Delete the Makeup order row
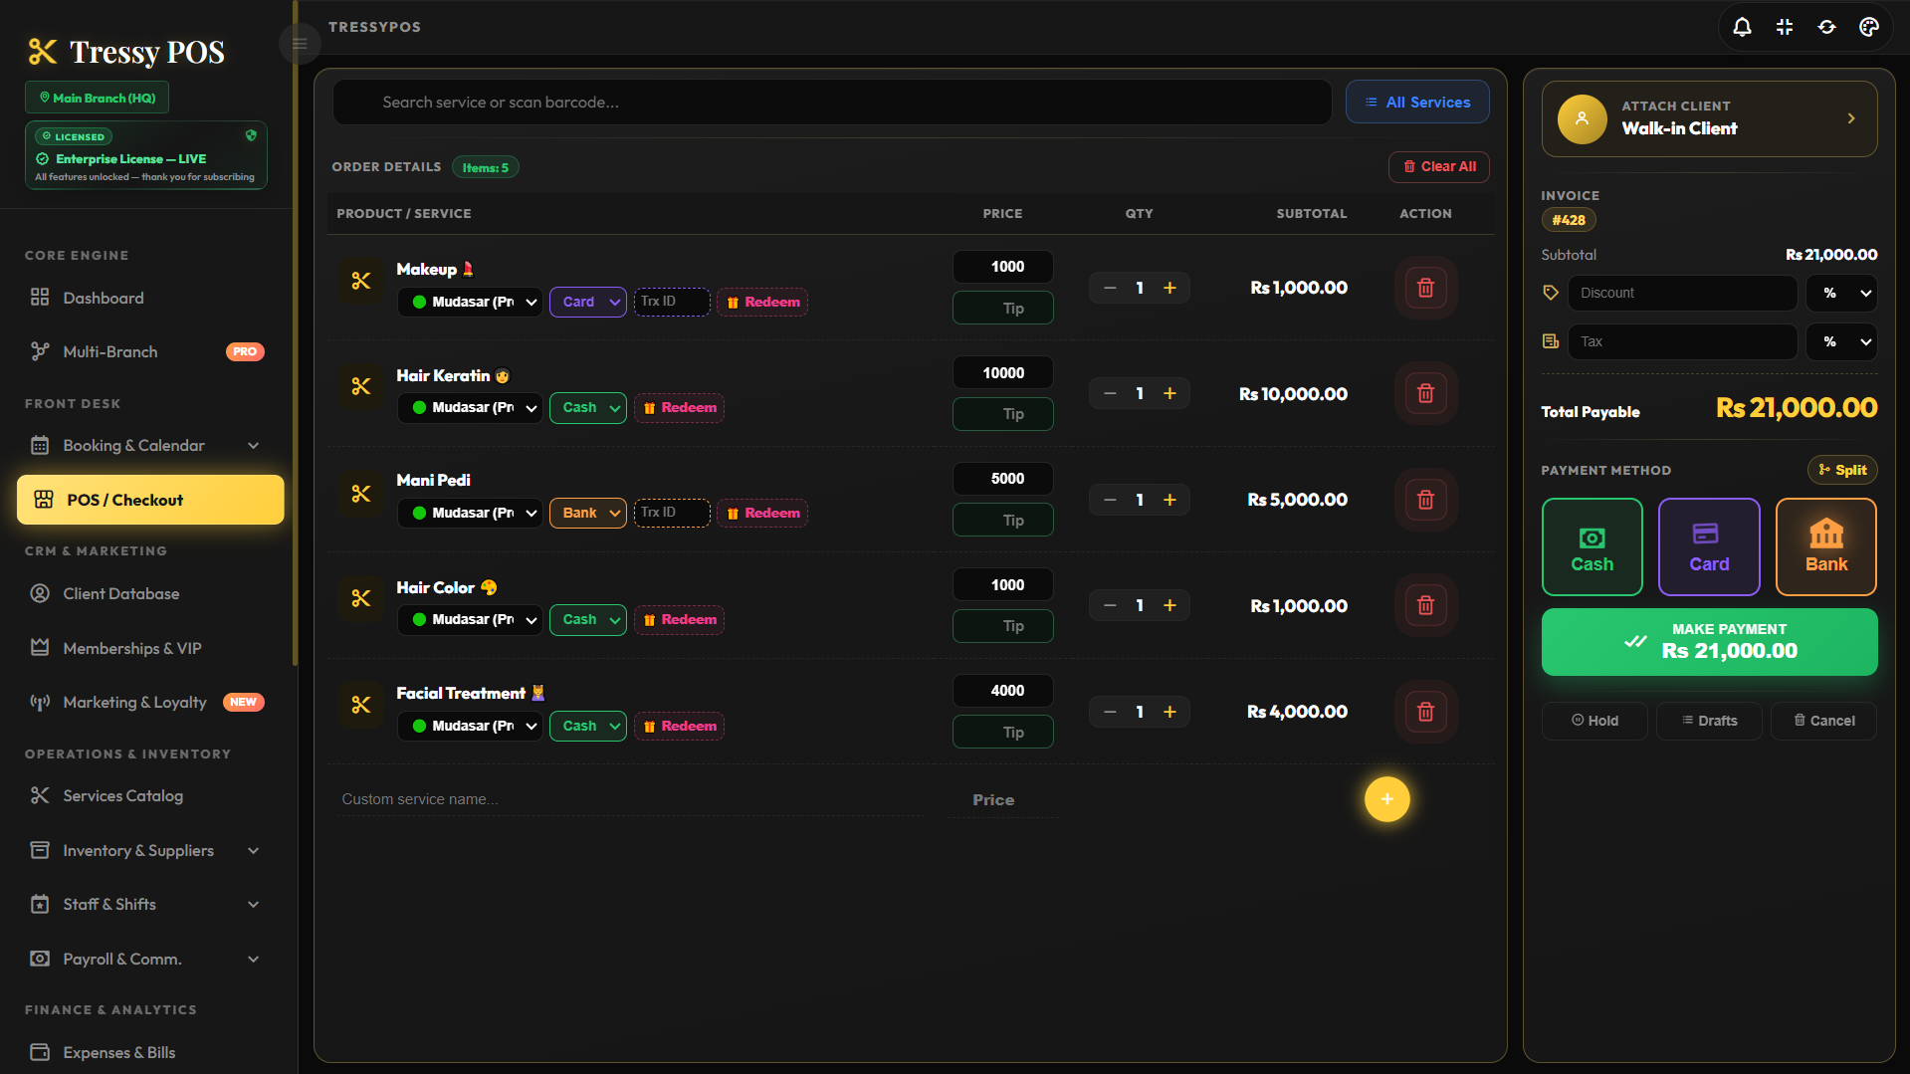The width and height of the screenshot is (1910, 1074). pyautogui.click(x=1425, y=288)
